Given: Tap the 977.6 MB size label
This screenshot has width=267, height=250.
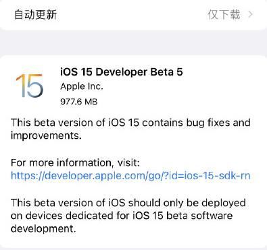Looking at the screenshot, I should click(79, 102).
